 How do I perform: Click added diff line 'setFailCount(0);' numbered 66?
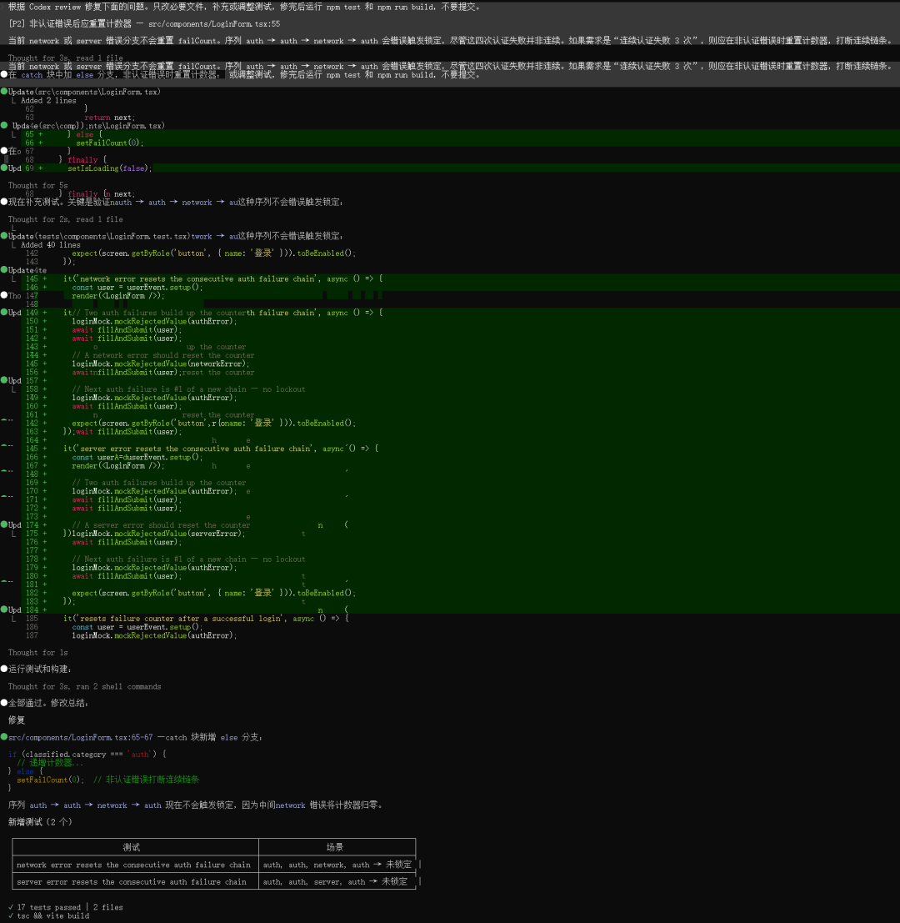point(109,143)
